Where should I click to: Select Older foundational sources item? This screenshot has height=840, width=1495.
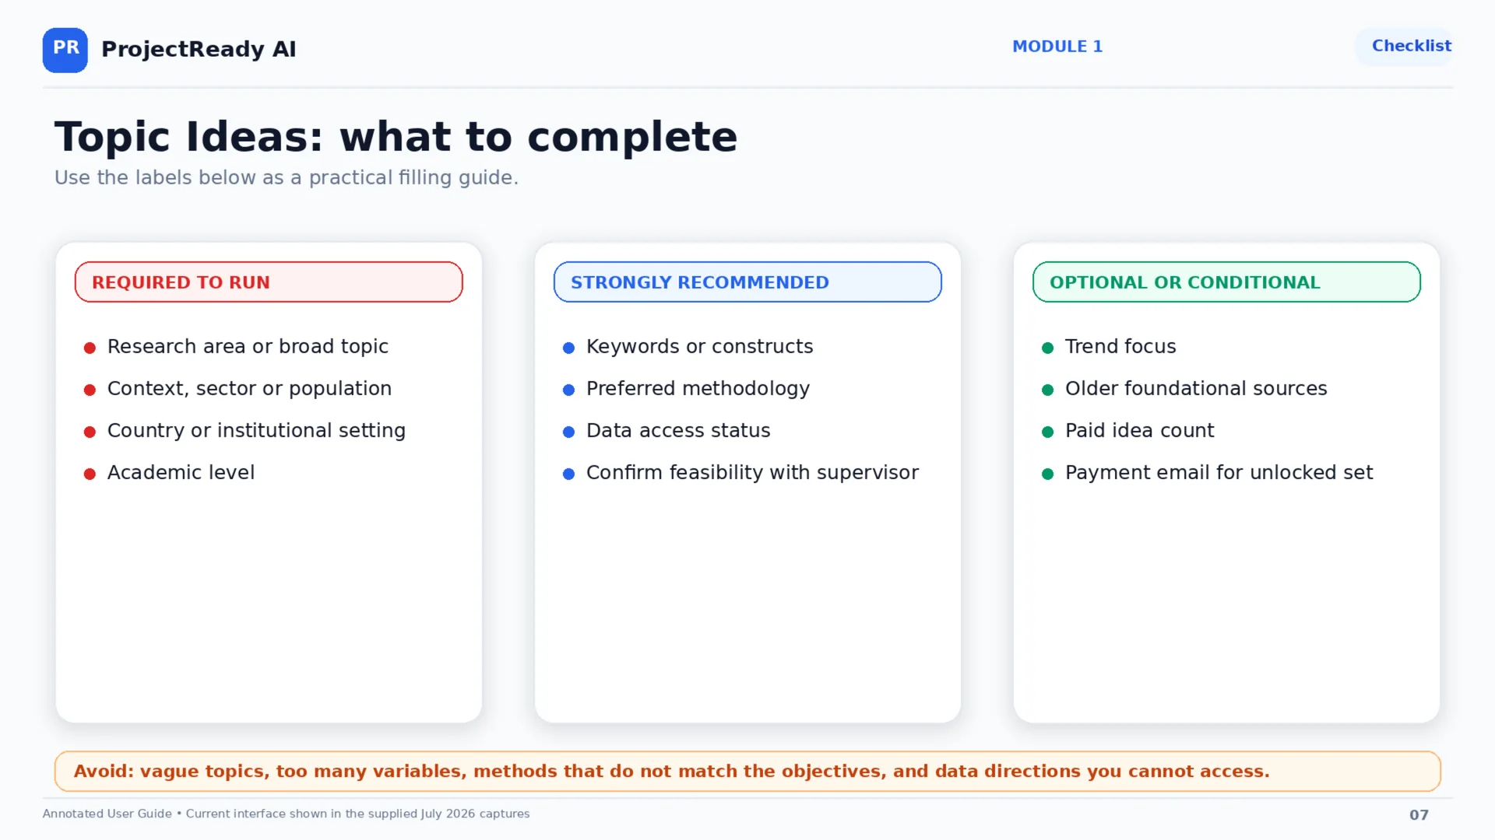pos(1196,389)
